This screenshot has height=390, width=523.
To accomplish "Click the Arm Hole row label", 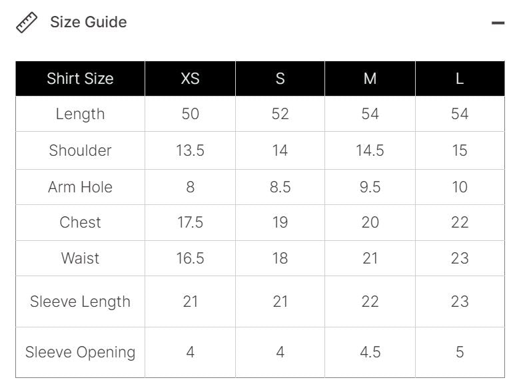I will pyautogui.click(x=80, y=187).
